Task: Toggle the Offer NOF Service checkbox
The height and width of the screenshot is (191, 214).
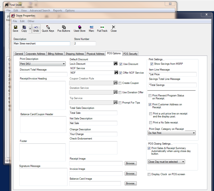Action: pos(120,73)
